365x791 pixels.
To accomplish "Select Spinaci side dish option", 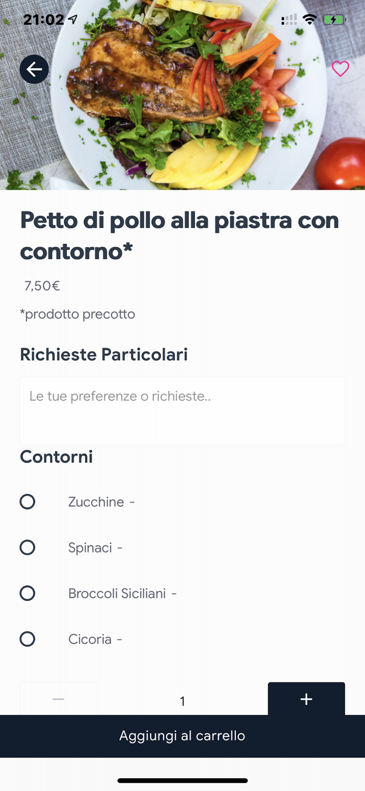I will pos(27,547).
